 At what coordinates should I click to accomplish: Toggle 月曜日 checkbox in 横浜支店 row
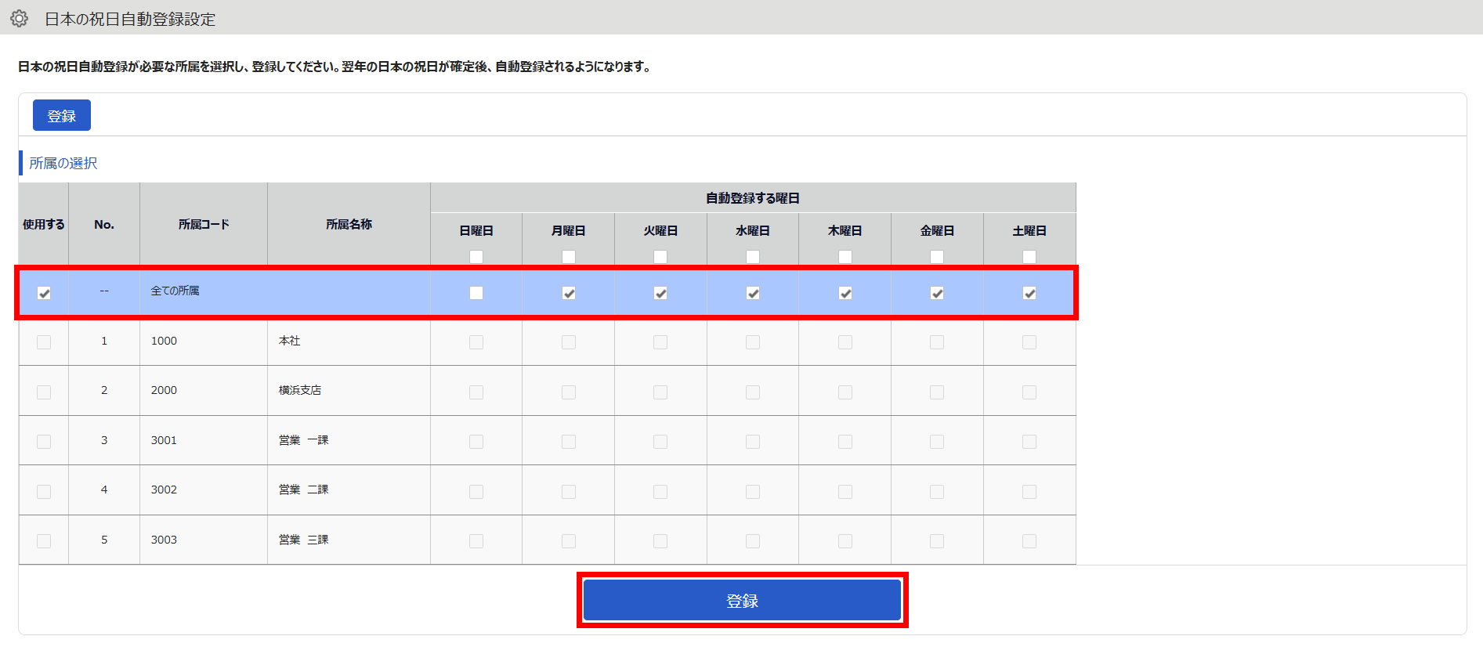point(569,392)
